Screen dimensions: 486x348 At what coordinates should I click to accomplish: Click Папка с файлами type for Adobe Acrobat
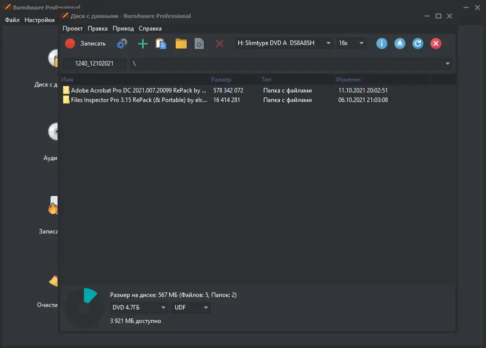pyautogui.click(x=287, y=90)
